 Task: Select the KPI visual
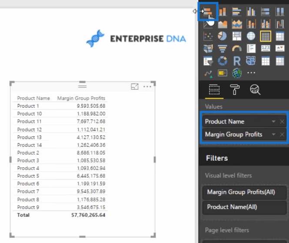coord(280,49)
